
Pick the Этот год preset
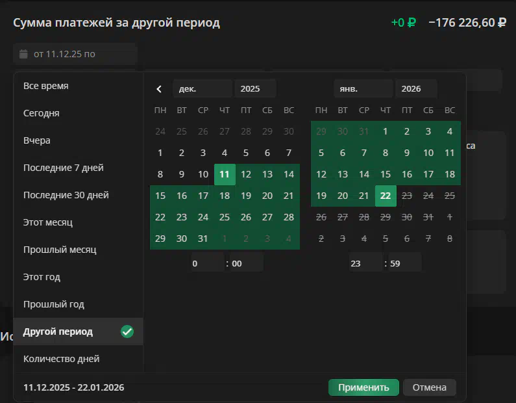pos(42,277)
